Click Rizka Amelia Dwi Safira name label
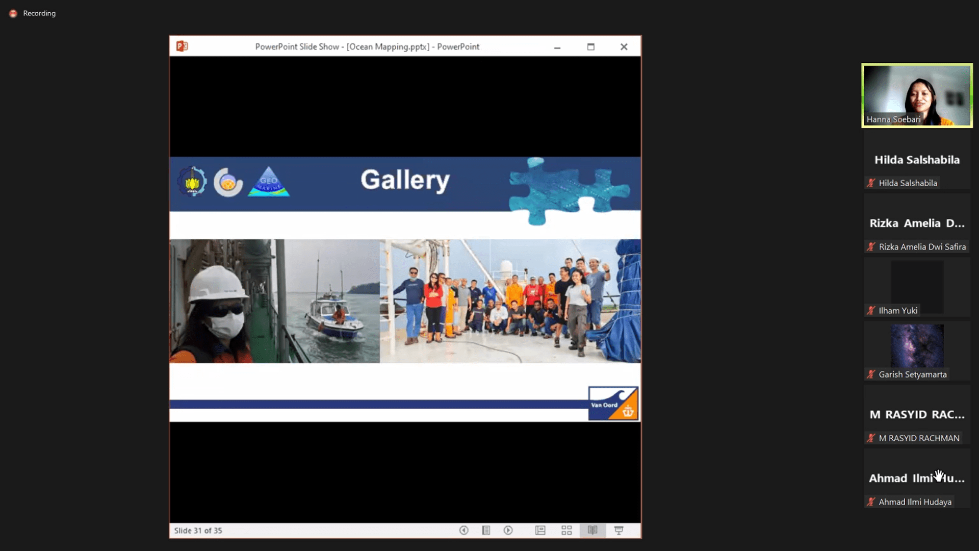This screenshot has height=551, width=979. click(x=922, y=247)
